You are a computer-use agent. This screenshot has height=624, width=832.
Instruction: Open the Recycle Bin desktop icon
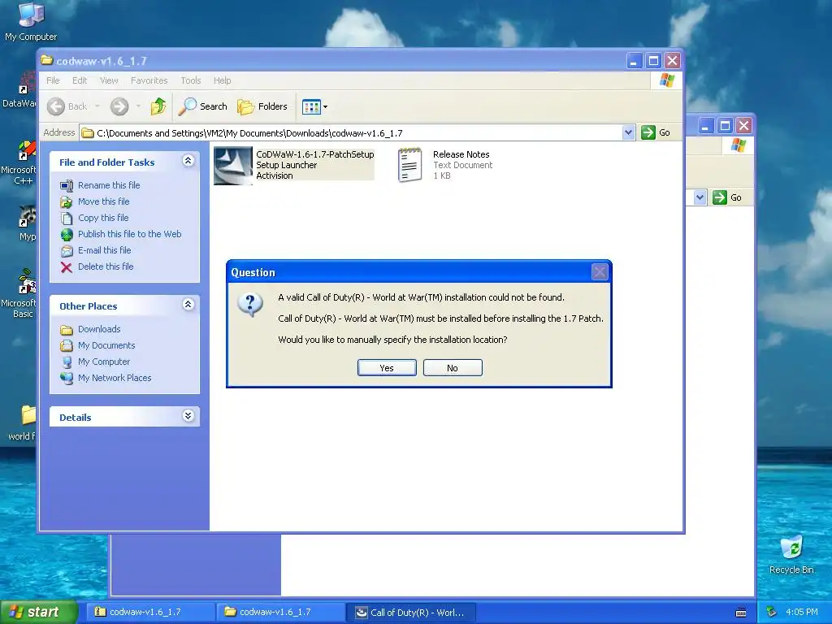click(791, 554)
